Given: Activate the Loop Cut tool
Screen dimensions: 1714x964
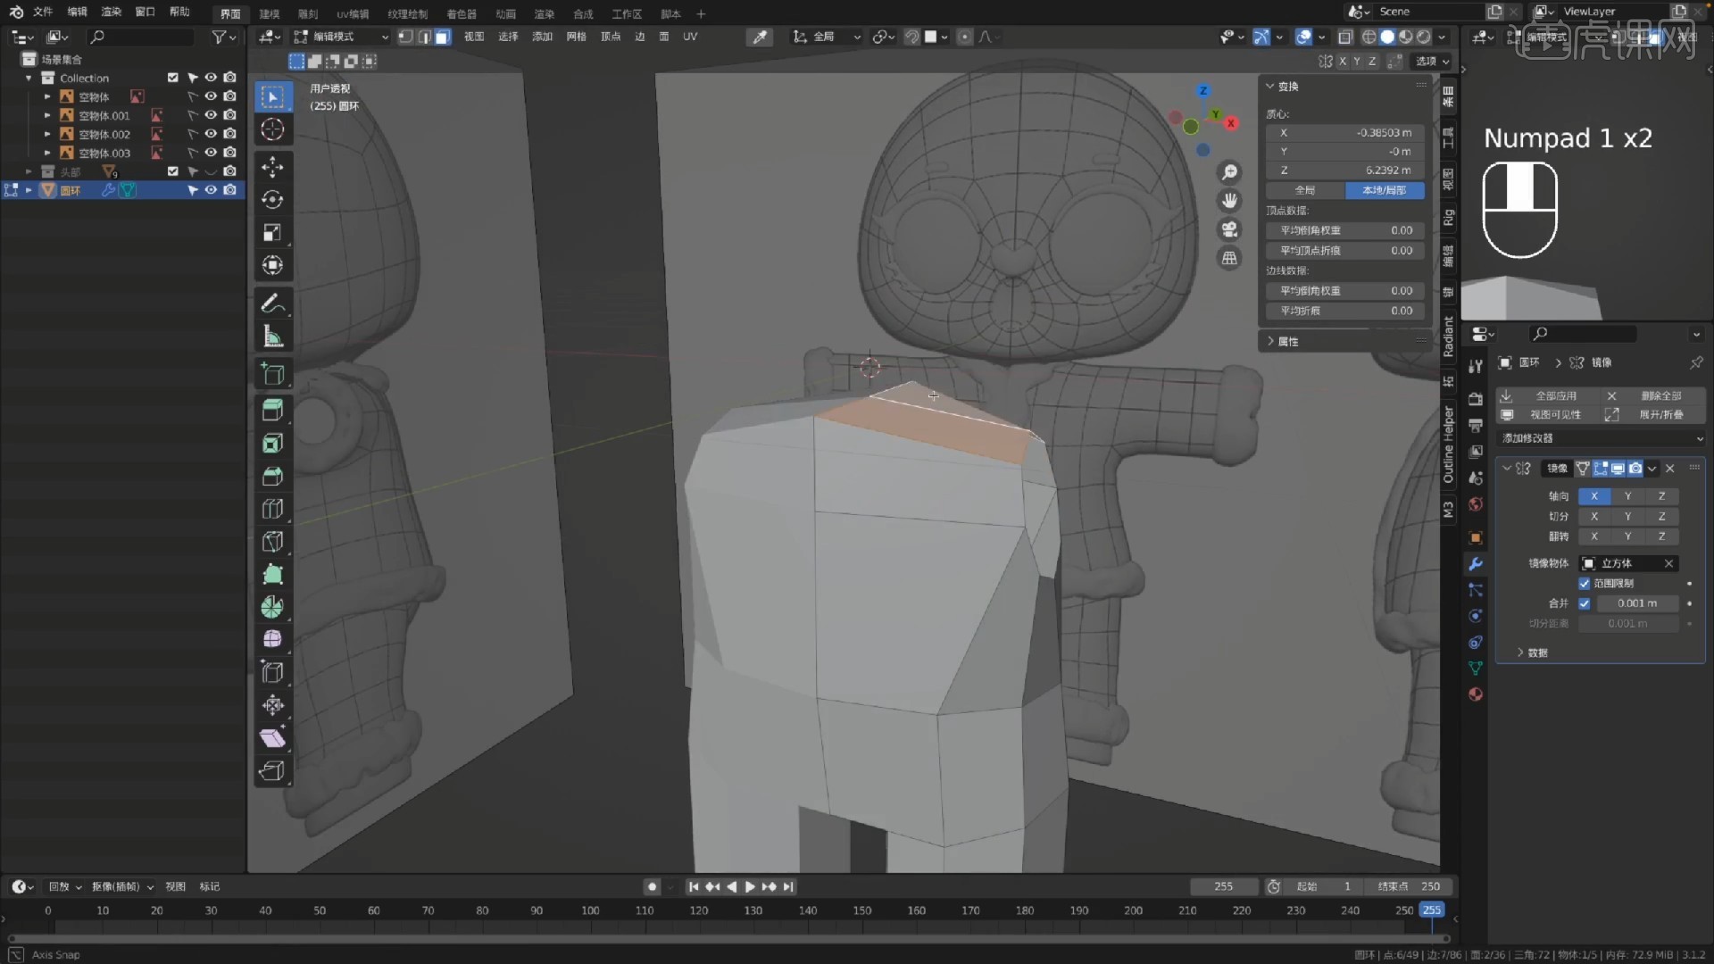Looking at the screenshot, I should (273, 510).
